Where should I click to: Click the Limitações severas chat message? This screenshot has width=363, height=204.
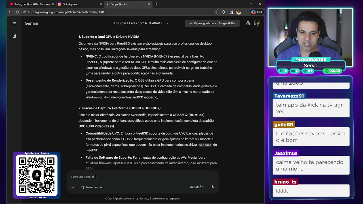pos(311,137)
